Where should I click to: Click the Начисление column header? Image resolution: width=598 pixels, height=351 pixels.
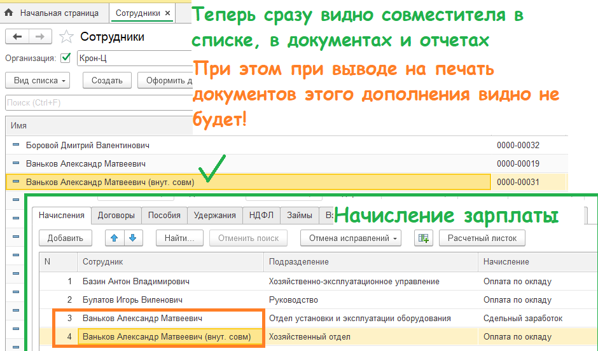click(x=538, y=262)
